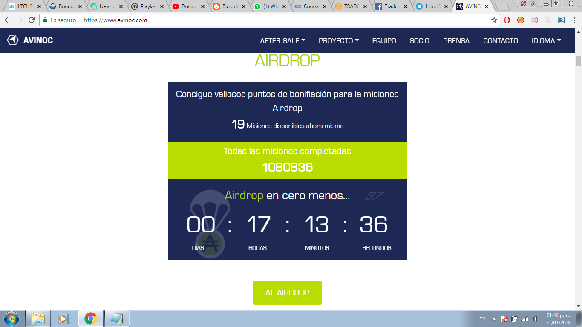
Task: Switch to the TRADC tab
Action: (350, 7)
